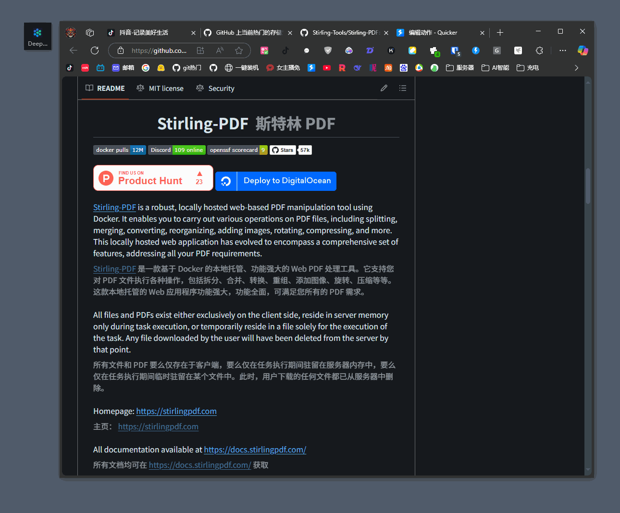The width and height of the screenshot is (620, 513).
Task: Open docs.stirlingpdf.com link in English line
Action: (x=255, y=450)
